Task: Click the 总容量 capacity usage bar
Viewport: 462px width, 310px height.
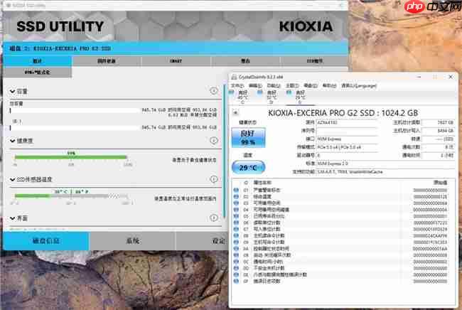Action: tap(74, 111)
